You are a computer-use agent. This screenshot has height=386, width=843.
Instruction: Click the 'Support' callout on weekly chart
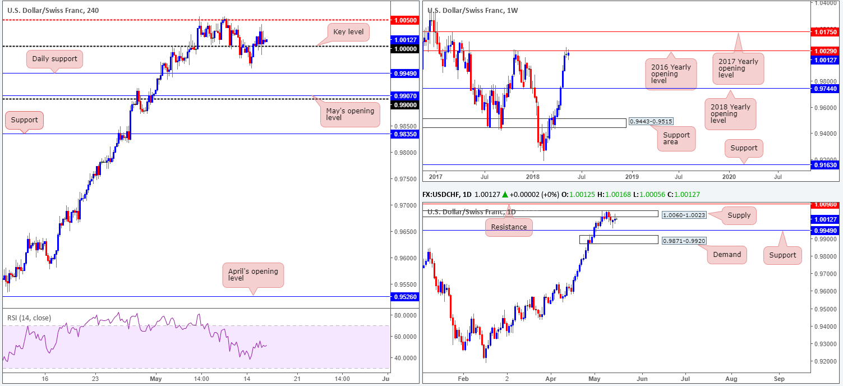(x=744, y=148)
